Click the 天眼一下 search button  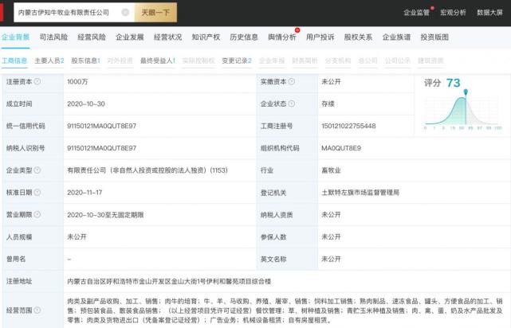pyautogui.click(x=155, y=13)
